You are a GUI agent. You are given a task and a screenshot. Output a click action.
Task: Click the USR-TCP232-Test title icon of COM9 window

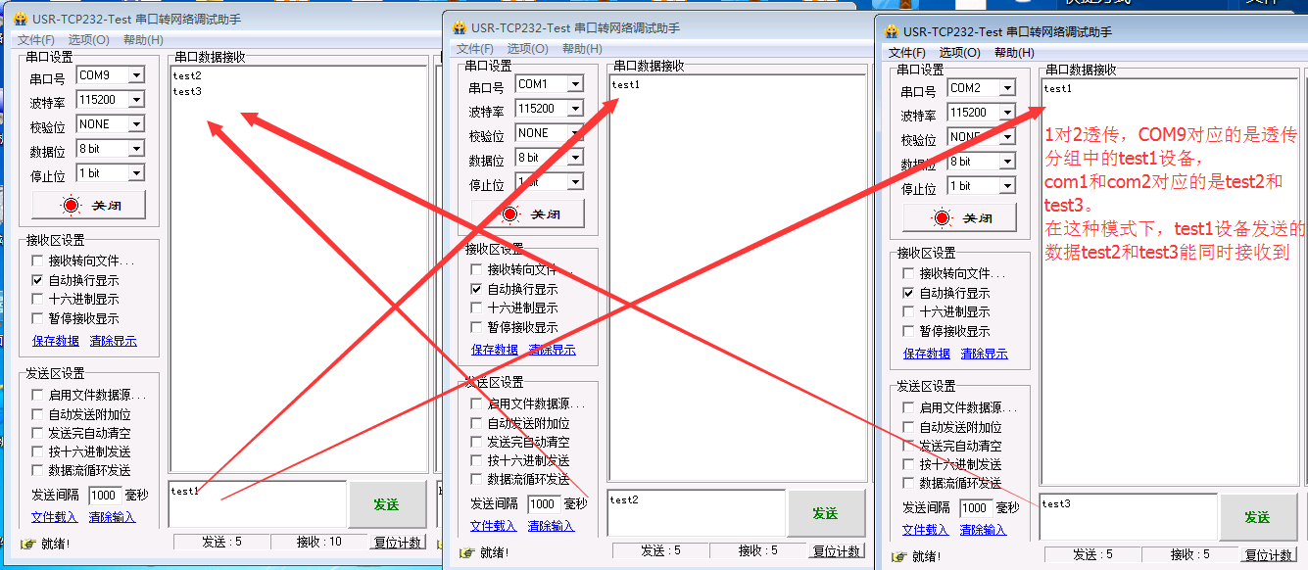[x=20, y=20]
